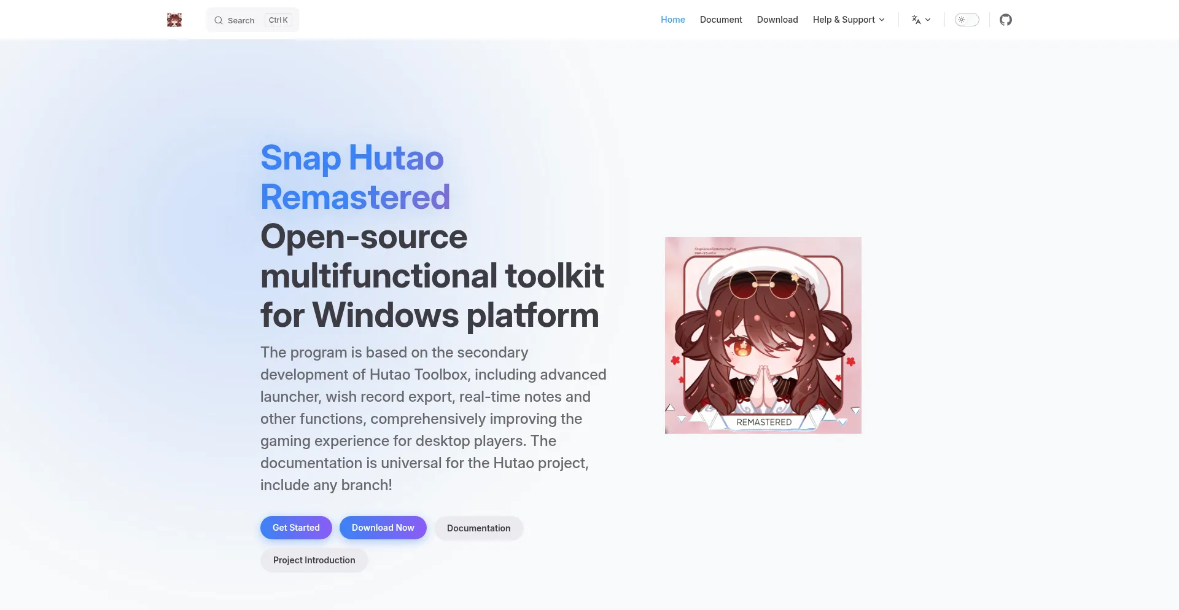This screenshot has height=610, width=1179.
Task: Focus the Search box
Action: pyautogui.click(x=252, y=20)
